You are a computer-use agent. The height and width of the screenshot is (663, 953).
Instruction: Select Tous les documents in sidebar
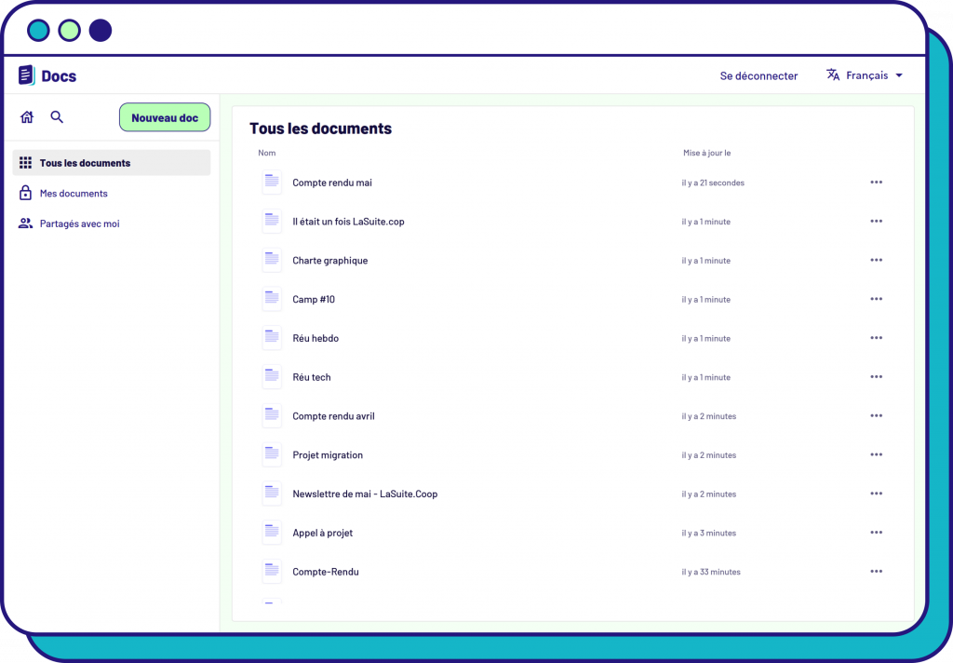112,162
